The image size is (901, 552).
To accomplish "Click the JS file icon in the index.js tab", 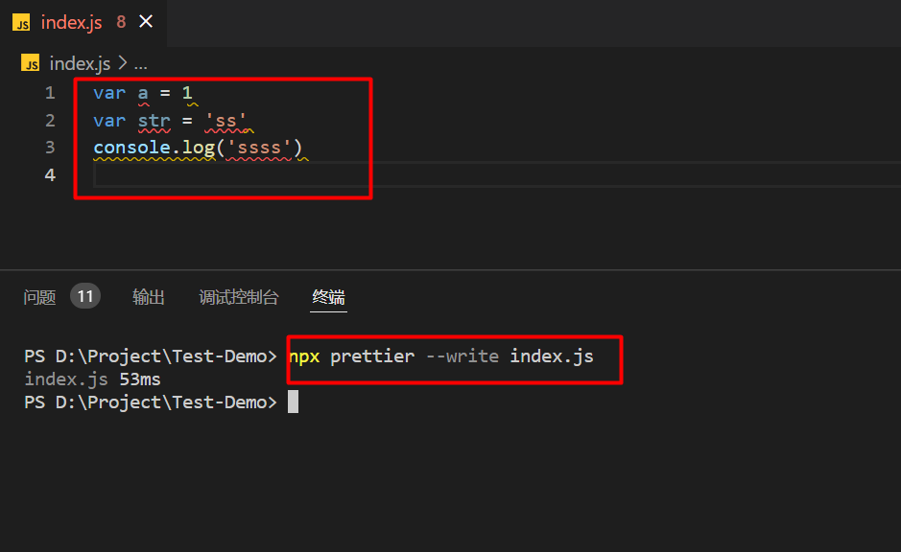I will 21,23.
